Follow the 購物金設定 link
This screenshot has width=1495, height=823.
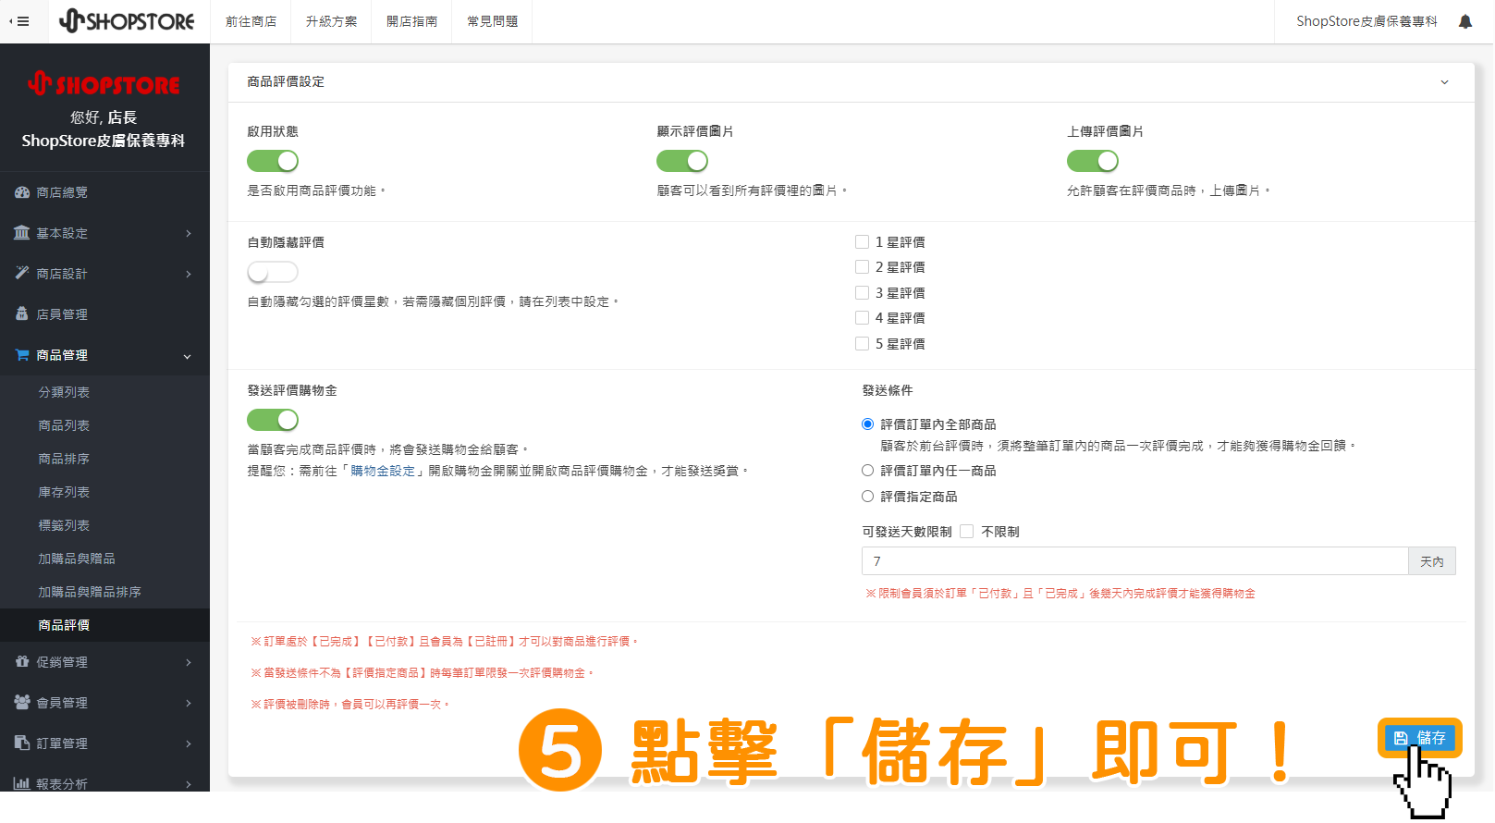click(x=383, y=471)
